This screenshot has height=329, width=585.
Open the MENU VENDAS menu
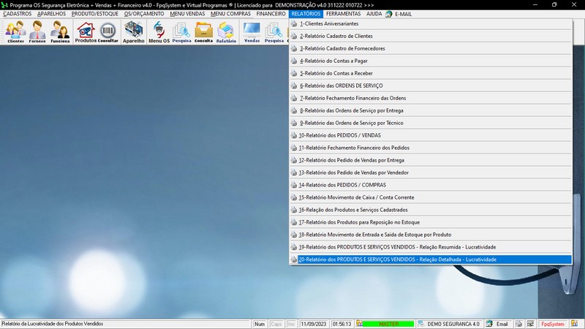point(187,14)
